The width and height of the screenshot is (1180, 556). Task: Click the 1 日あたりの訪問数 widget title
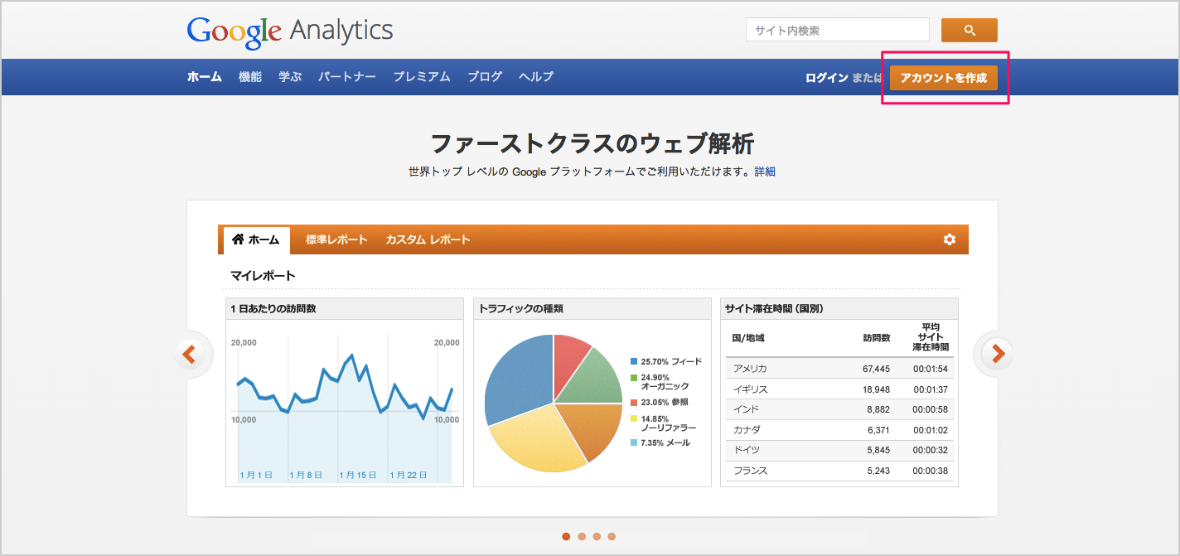(x=273, y=309)
